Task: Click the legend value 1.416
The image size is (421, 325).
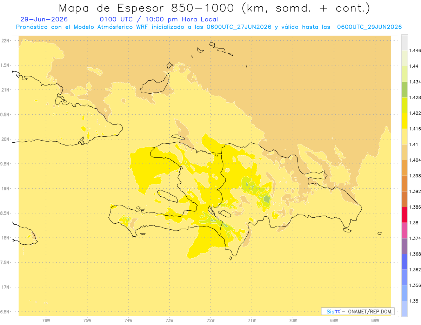Action: [x=415, y=129]
